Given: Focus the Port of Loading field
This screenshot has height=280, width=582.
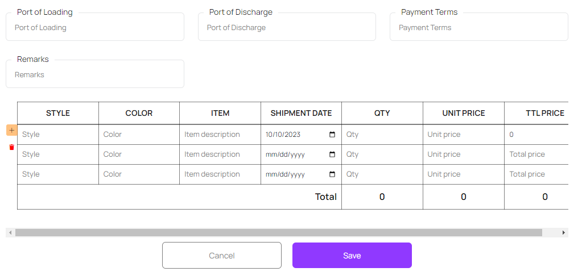Looking at the screenshot, I should (x=94, y=27).
